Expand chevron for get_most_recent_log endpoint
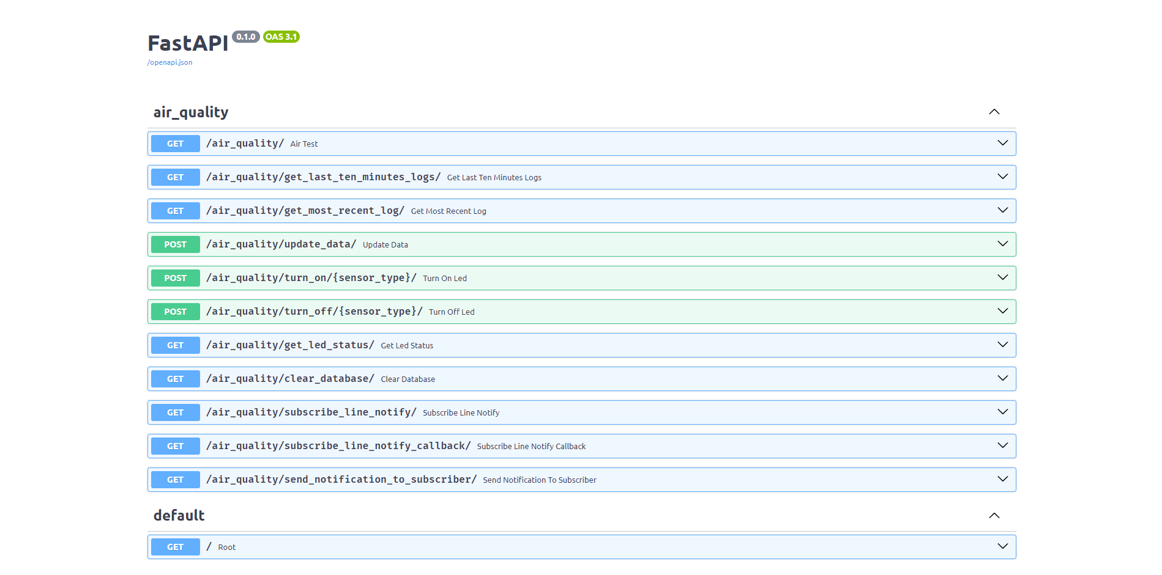1162x575 pixels. 1002,210
